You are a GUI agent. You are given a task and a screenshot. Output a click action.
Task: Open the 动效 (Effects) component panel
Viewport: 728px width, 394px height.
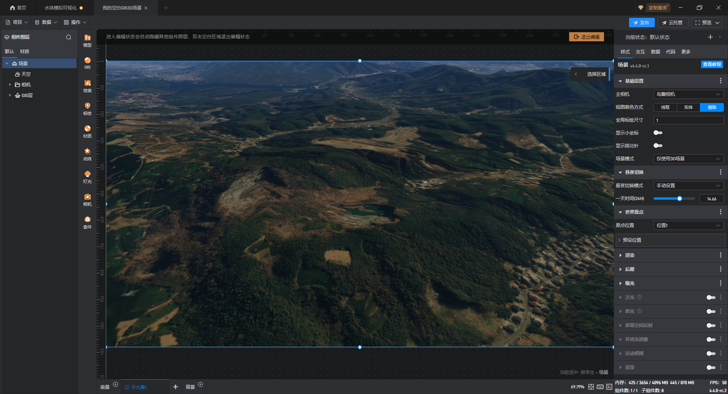pyautogui.click(x=87, y=154)
